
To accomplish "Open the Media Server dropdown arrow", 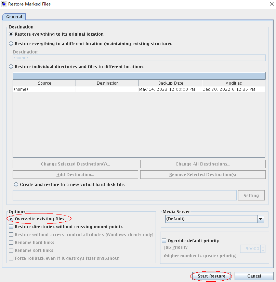I will pyautogui.click(x=260, y=219).
